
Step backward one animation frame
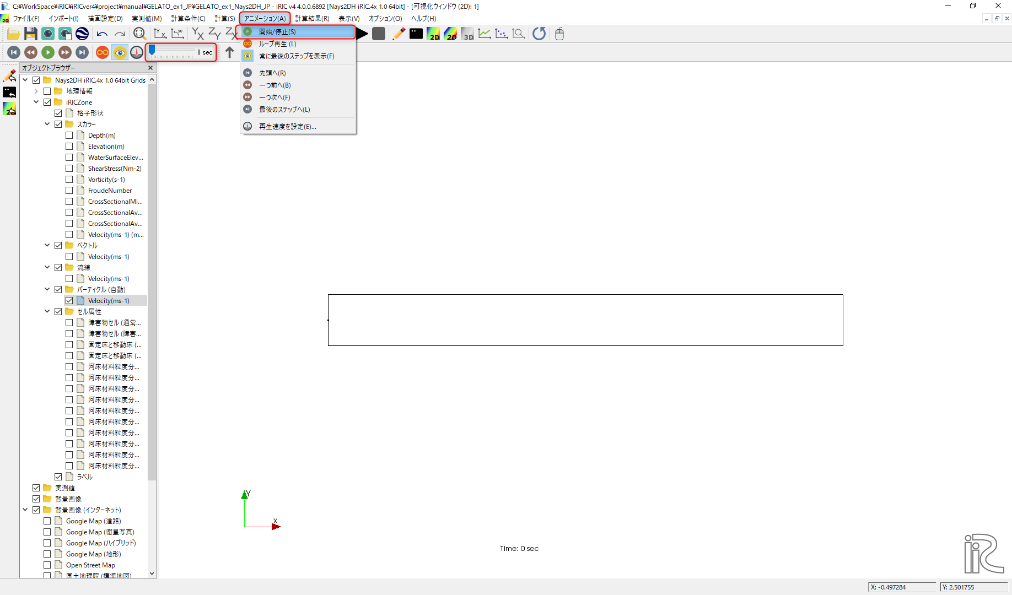point(31,52)
